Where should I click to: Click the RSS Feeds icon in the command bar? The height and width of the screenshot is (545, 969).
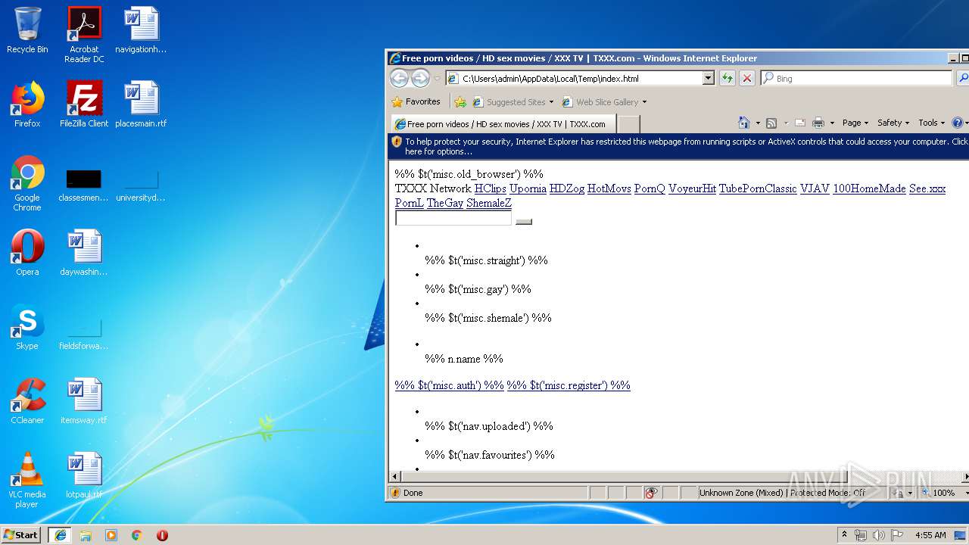point(771,123)
